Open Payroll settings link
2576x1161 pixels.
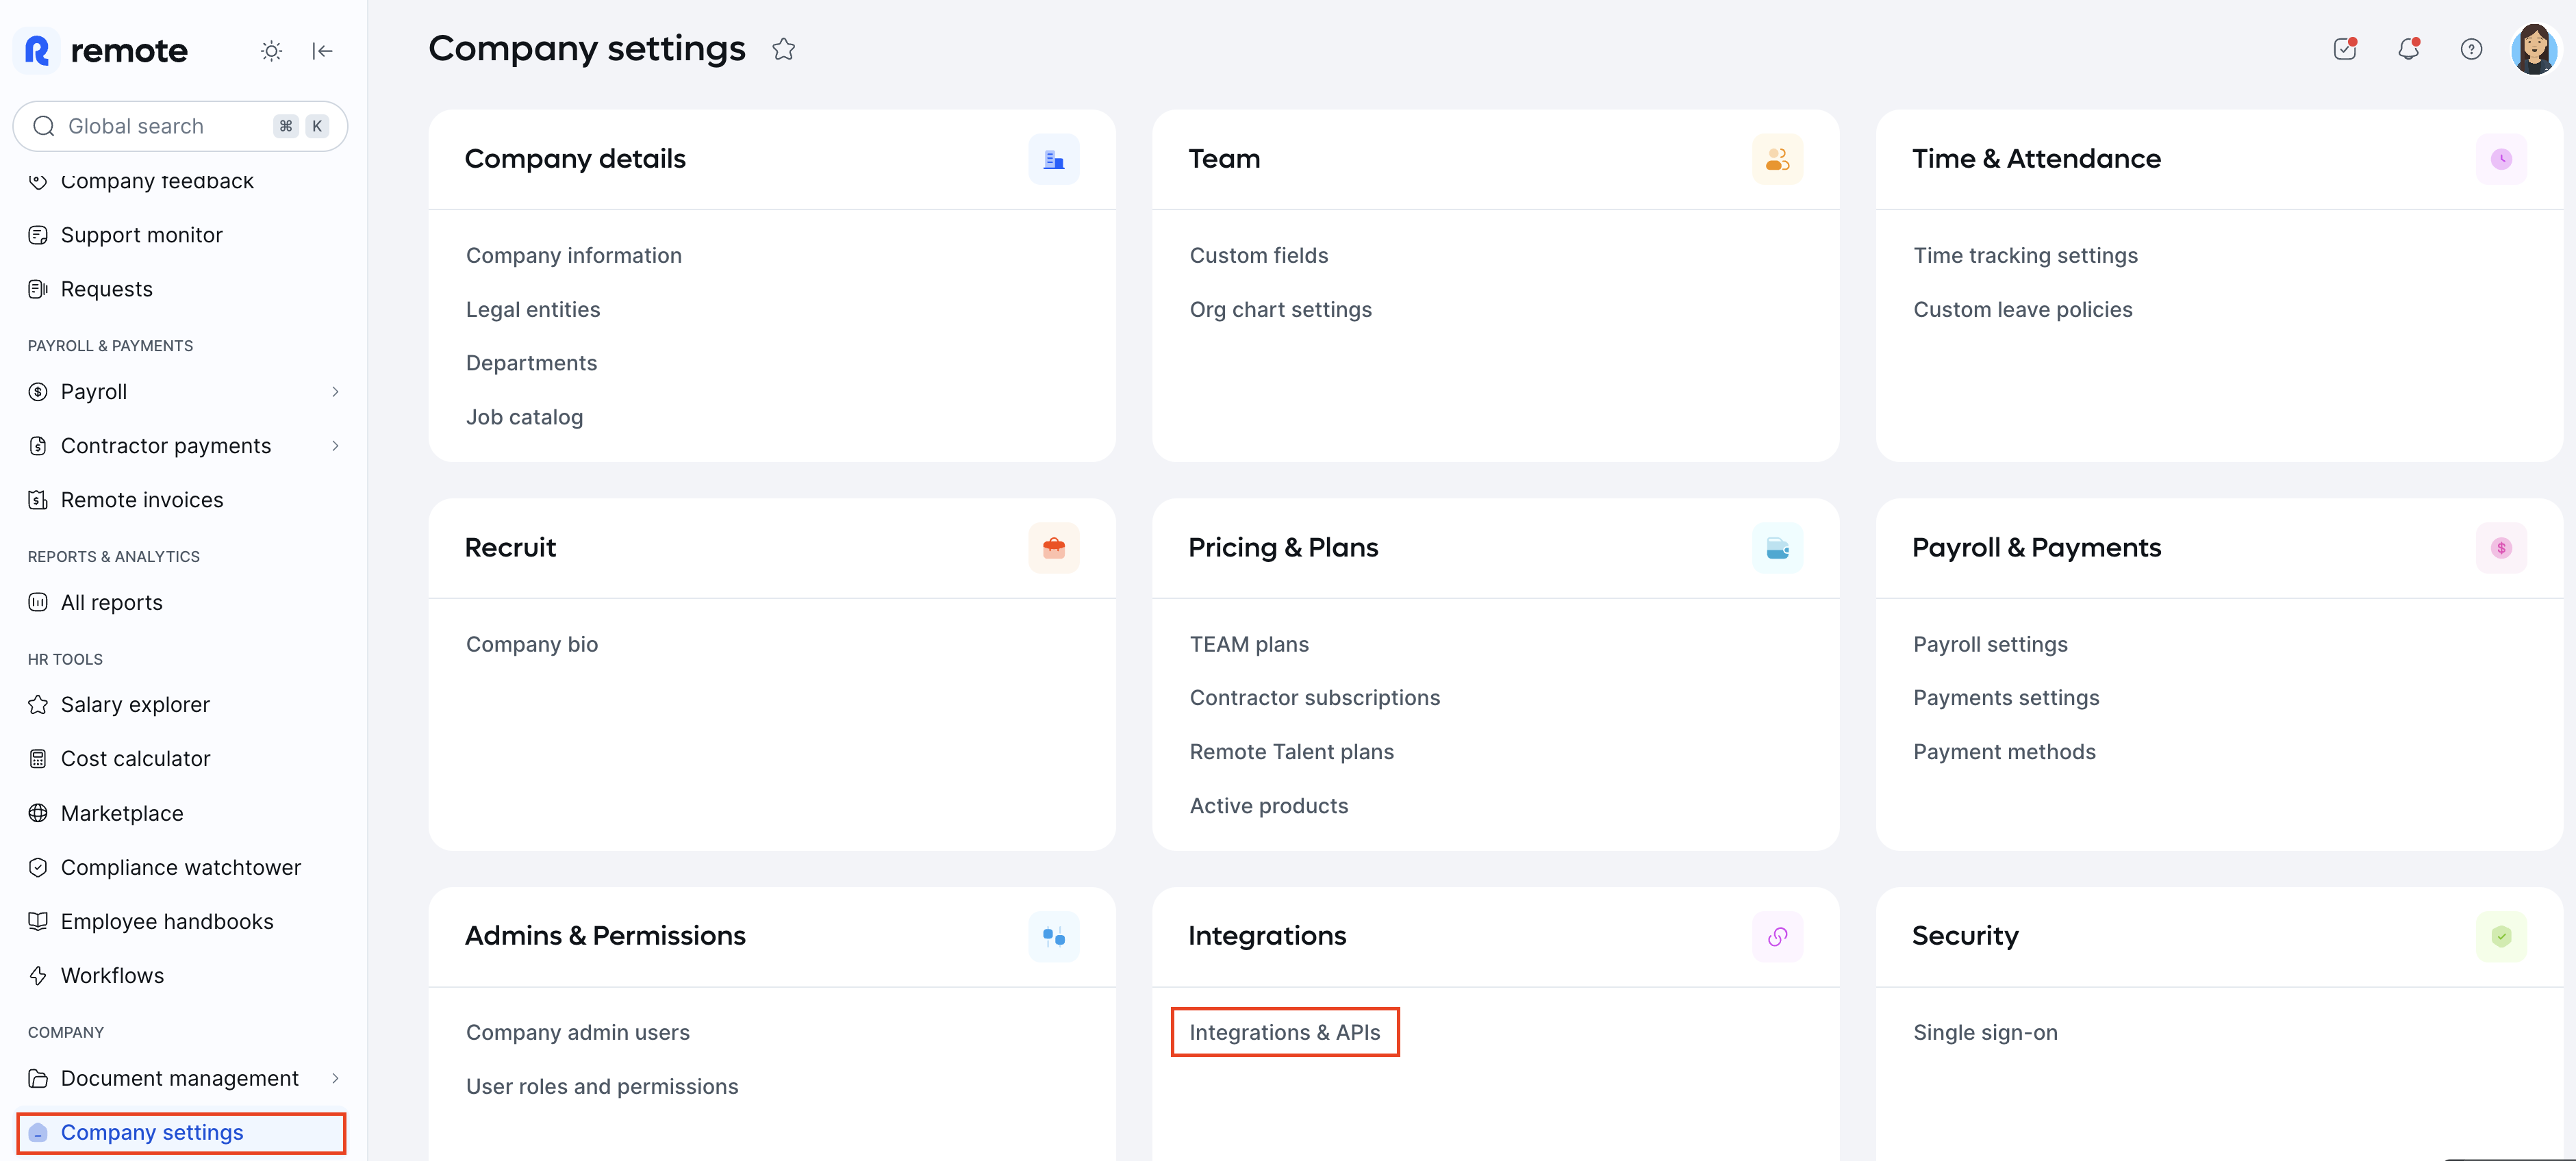(x=1990, y=644)
